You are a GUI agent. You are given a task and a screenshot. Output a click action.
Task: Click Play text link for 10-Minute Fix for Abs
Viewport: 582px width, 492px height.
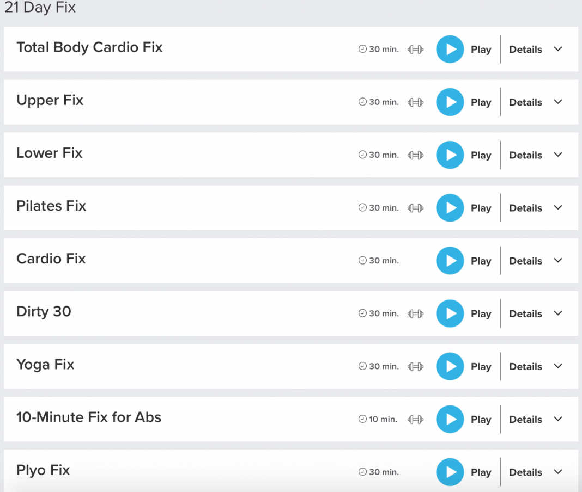[x=481, y=419]
